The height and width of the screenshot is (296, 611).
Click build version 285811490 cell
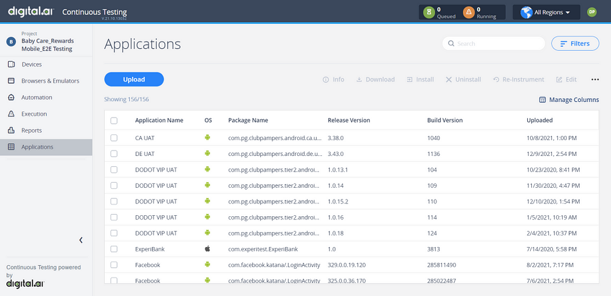[442, 265]
